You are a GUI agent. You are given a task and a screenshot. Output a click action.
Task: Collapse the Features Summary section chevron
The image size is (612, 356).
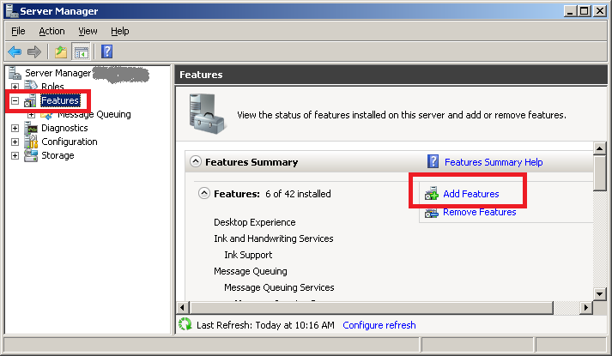coord(196,161)
